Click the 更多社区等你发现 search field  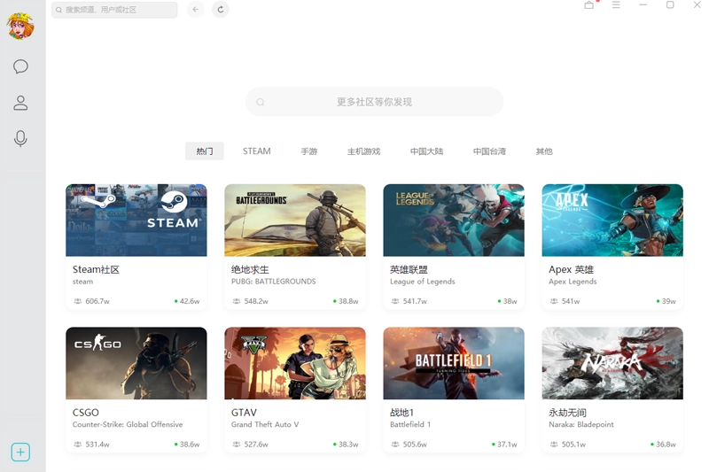pos(374,102)
